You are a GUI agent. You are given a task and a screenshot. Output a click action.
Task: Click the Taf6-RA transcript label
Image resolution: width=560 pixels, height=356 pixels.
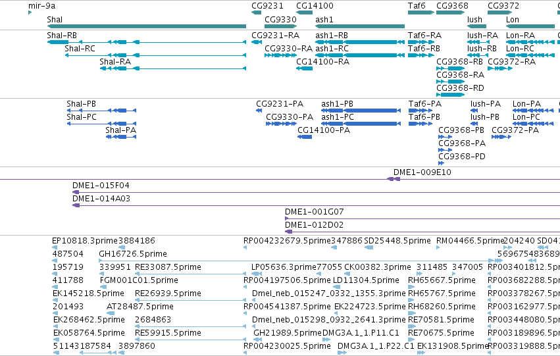click(x=424, y=36)
